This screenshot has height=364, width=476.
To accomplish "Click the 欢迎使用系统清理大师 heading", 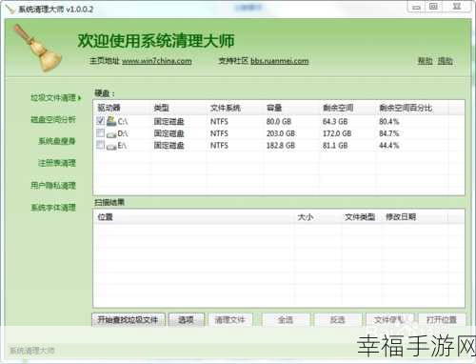I will [156, 41].
